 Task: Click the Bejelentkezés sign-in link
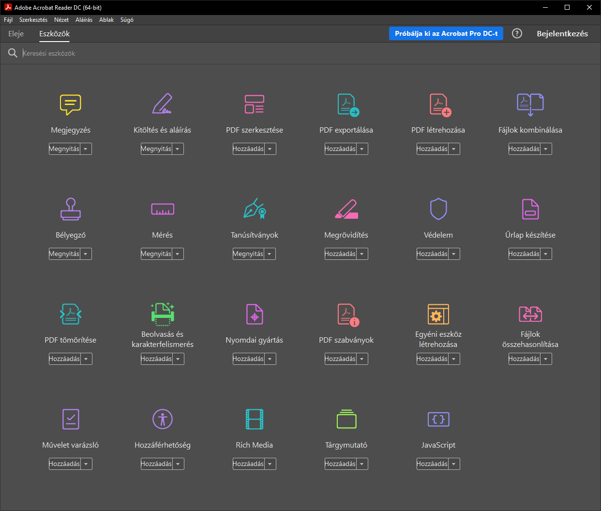coord(562,33)
